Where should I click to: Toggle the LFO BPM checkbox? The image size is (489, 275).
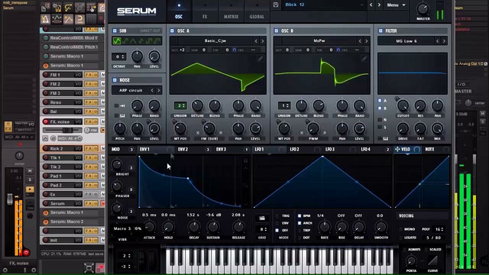point(300,215)
